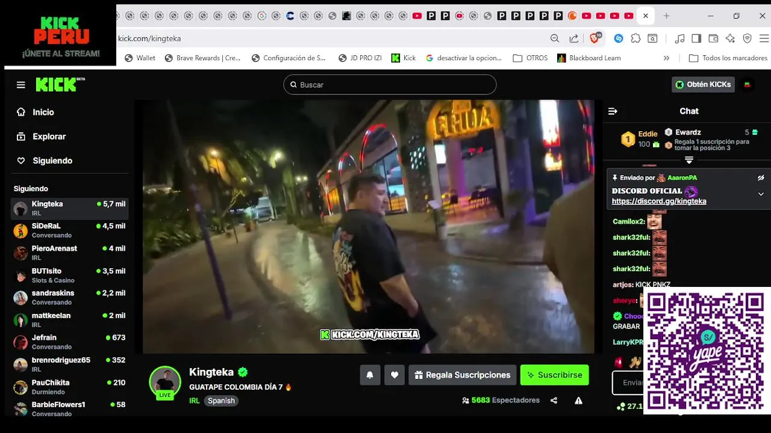This screenshot has height=433, width=771.
Task: Click the search magnifier icon
Action: pos(293,85)
